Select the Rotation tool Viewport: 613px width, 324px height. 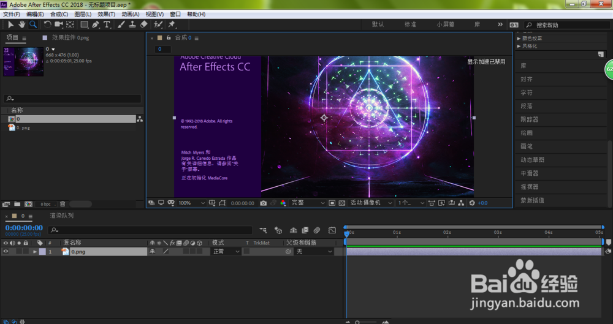point(47,24)
